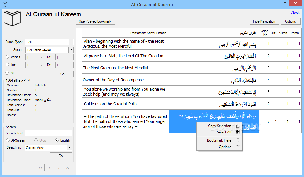Open the Surah selection dropdown
This screenshot has width=304, height=177.
pyautogui.click(x=71, y=50)
